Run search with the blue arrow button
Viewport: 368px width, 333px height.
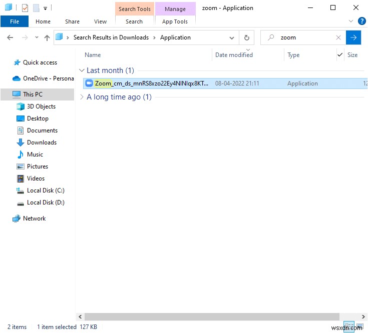(353, 37)
